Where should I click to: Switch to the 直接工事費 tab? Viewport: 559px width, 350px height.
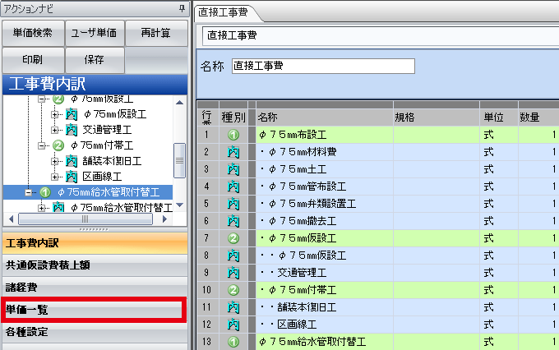coord(226,13)
